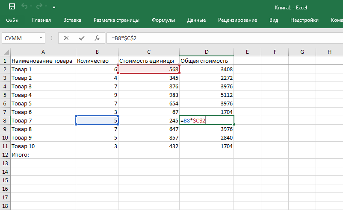Open the Данные tab
343x210 pixels.
pyautogui.click(x=196, y=20)
